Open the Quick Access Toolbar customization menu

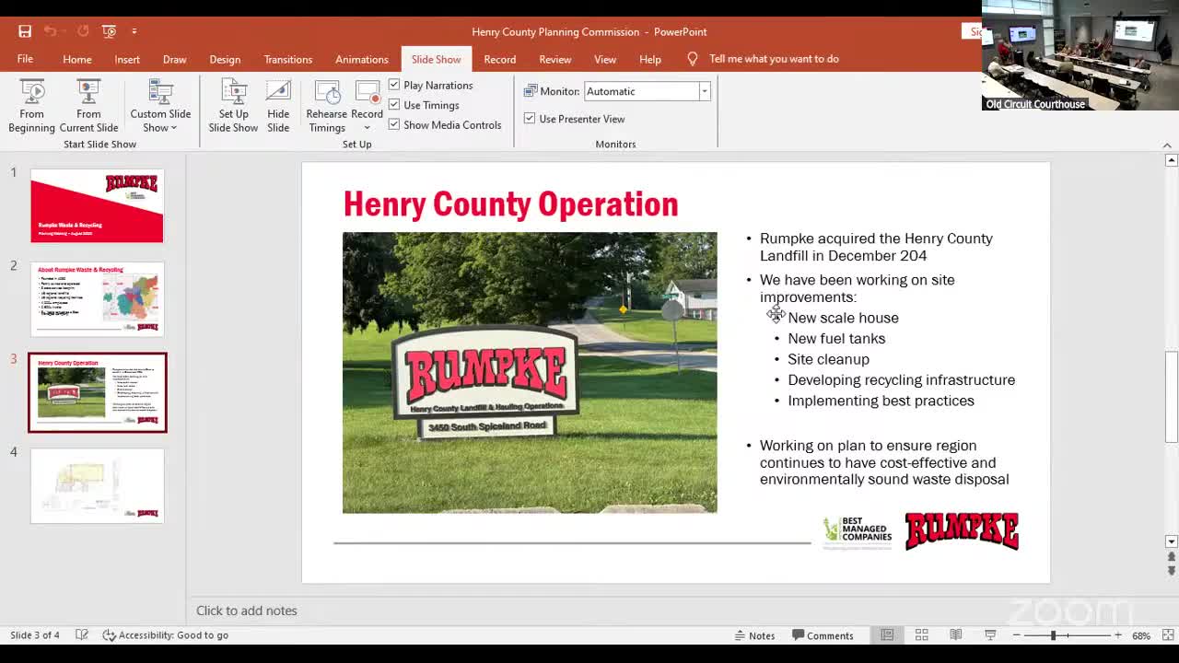134,30
